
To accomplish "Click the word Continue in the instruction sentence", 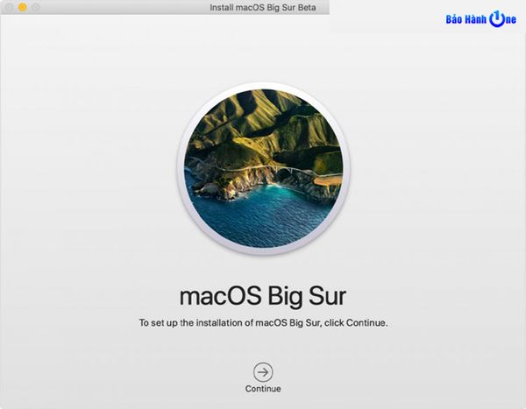I will point(366,323).
